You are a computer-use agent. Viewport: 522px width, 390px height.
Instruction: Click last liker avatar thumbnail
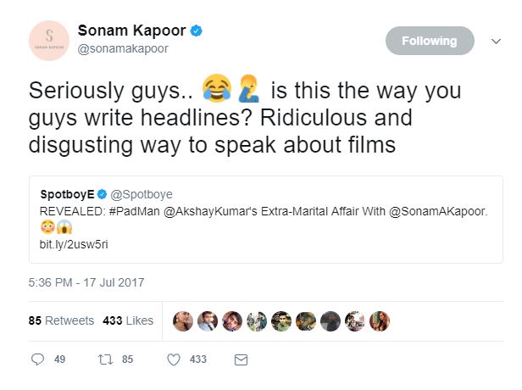[380, 320]
